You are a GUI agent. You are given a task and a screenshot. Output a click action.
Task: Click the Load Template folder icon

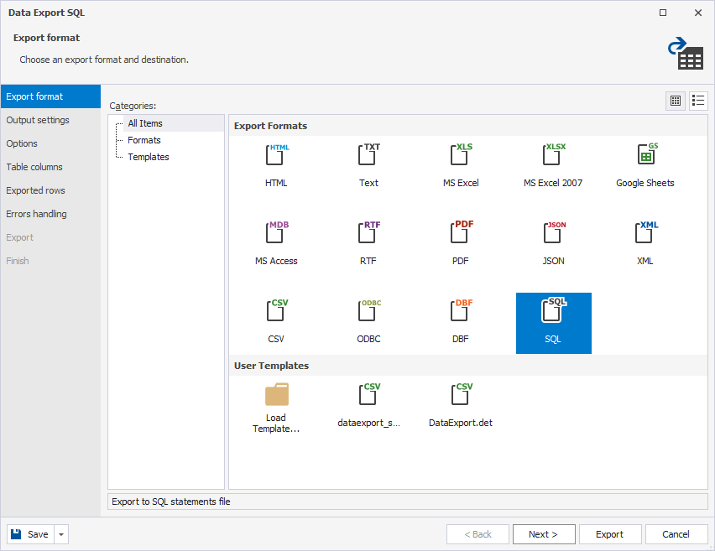pyautogui.click(x=276, y=395)
